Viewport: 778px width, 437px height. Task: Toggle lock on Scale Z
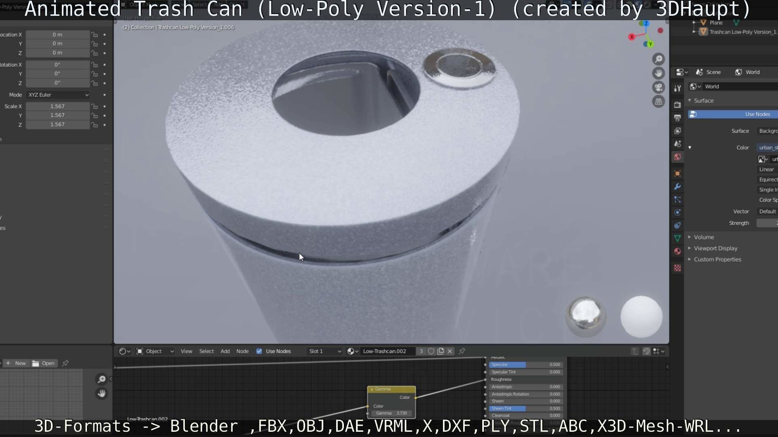(94, 125)
